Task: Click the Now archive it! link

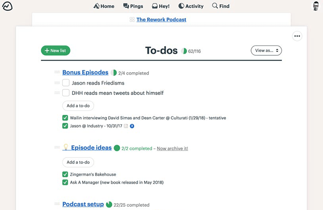Action: (172, 149)
